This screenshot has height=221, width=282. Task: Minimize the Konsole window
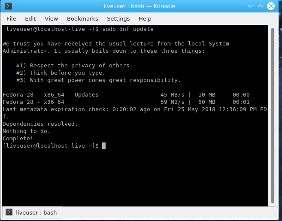pos(250,6)
